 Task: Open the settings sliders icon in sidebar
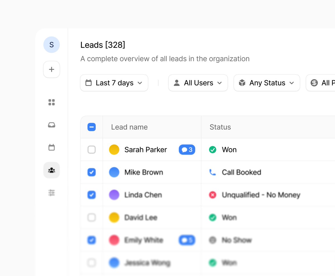point(52,193)
